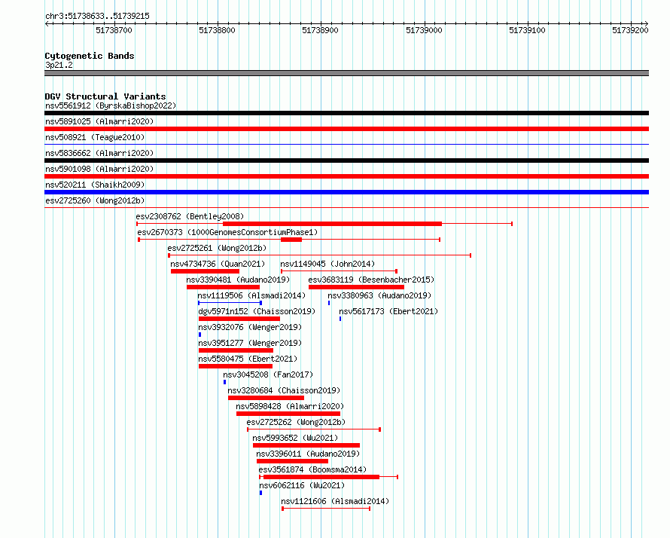Click ruler position 51738800
The height and width of the screenshot is (538, 670).
point(217,30)
